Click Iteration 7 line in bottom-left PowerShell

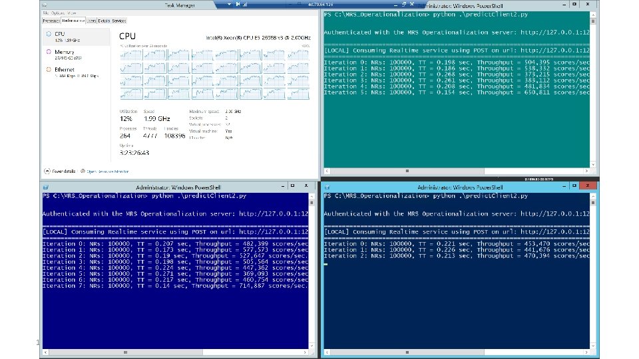click(175, 286)
